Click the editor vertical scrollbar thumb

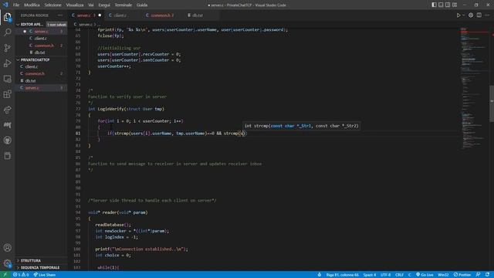coord(492,103)
